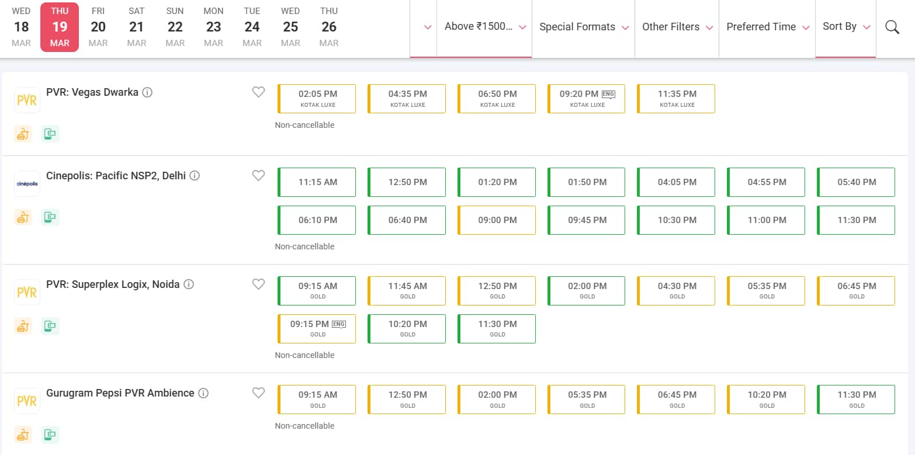
Task: Click Non-cancellable text under Superplex Logix Noida
Action: click(304, 355)
